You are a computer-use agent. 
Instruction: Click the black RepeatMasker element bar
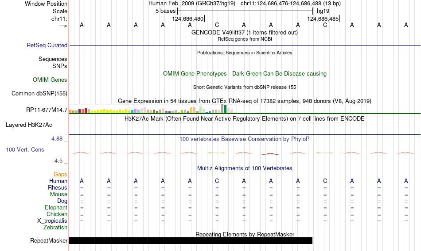pos(191,240)
